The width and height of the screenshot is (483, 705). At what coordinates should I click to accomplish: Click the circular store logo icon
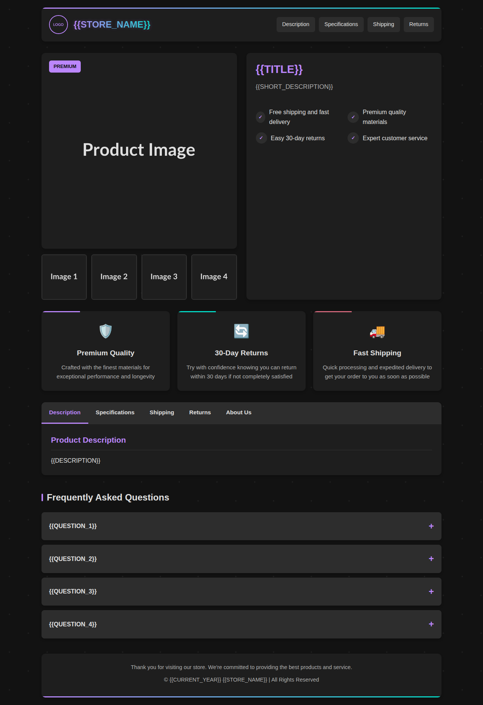58,25
